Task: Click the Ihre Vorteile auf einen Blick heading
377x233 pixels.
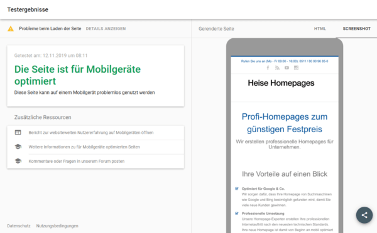Action: pos(285,174)
